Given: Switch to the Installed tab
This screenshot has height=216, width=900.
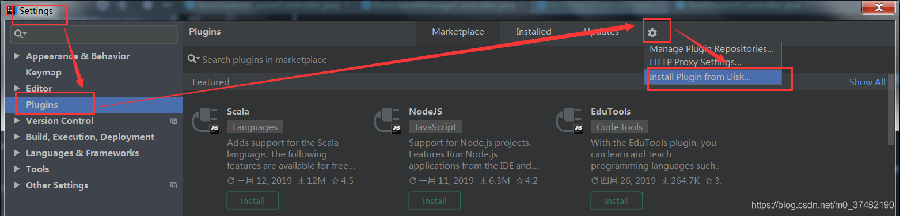Looking at the screenshot, I should (x=533, y=32).
